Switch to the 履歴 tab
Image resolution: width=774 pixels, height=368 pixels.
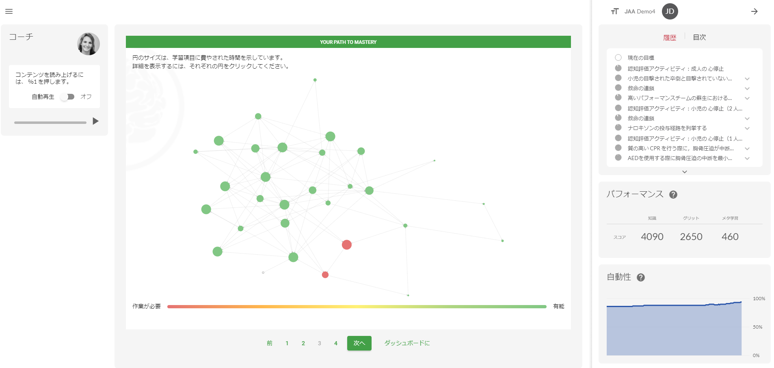[670, 37]
